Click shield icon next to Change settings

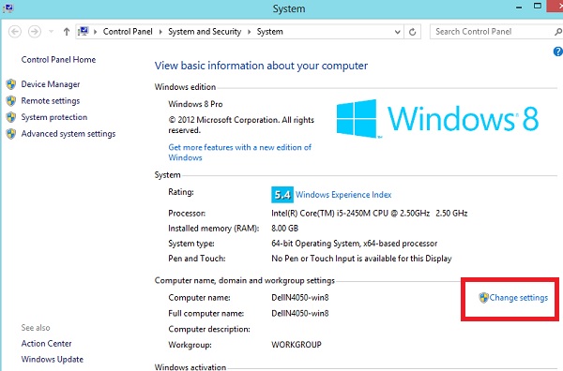point(483,298)
